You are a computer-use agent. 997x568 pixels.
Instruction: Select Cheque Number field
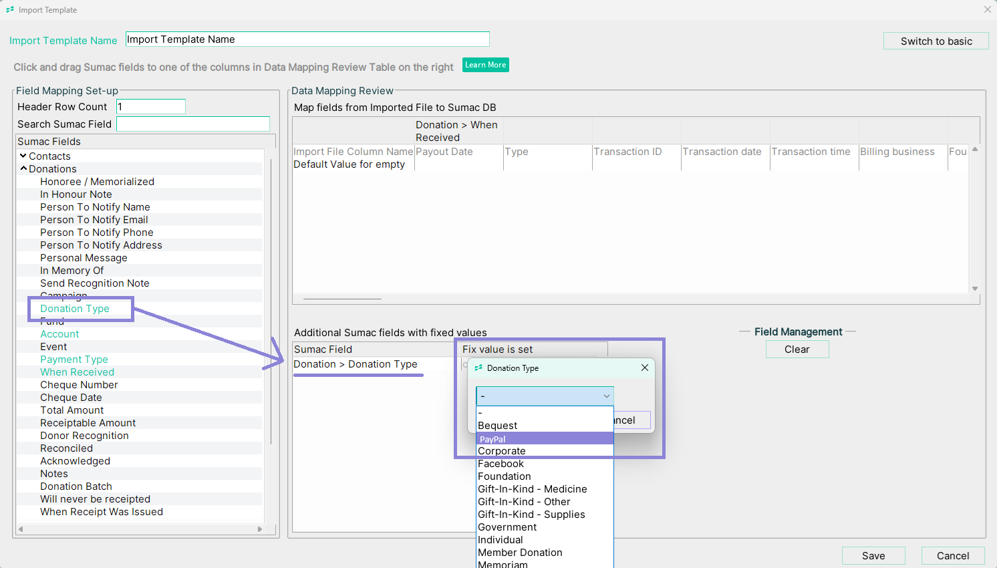(79, 385)
